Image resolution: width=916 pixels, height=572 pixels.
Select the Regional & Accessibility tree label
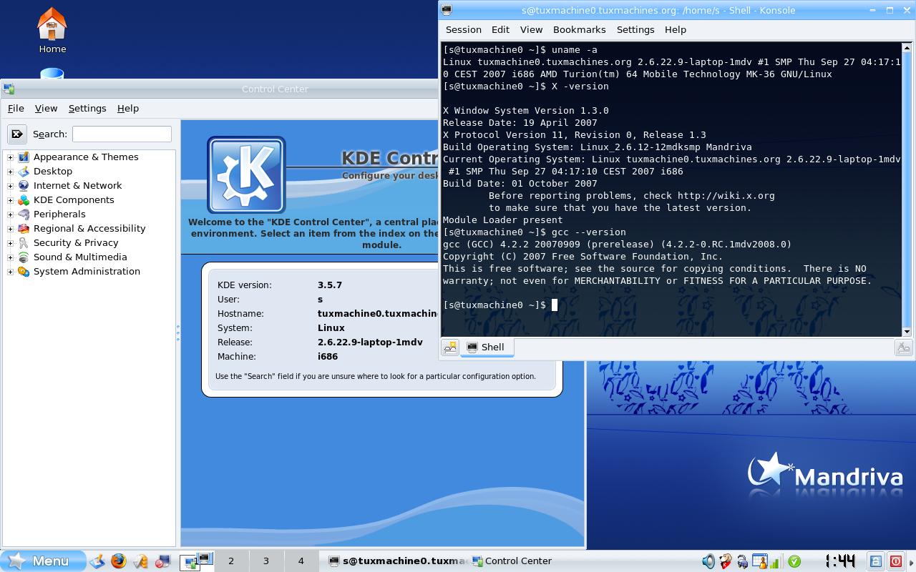click(89, 228)
